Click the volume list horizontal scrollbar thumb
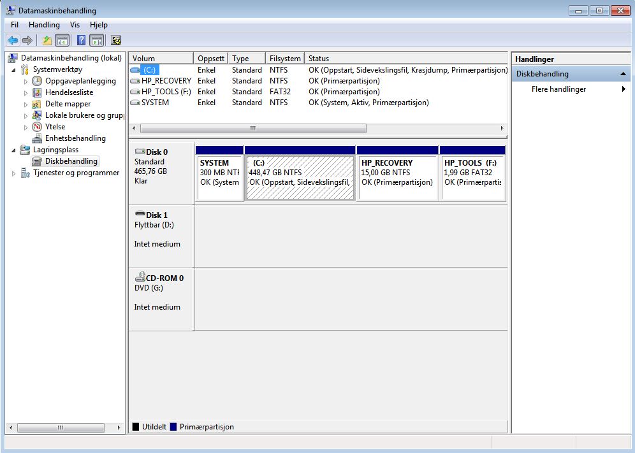The height and width of the screenshot is (453, 635). 253,128
